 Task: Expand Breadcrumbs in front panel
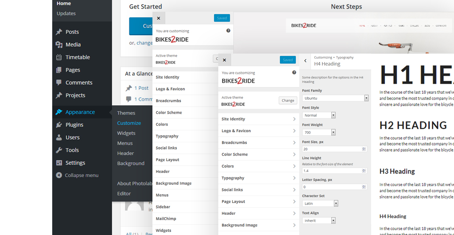259,142
